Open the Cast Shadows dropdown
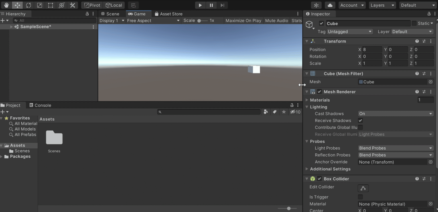 click(396, 114)
